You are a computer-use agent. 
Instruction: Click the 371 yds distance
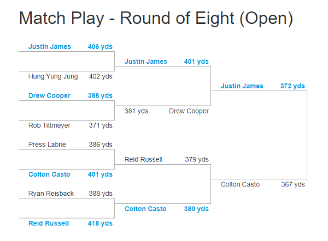tap(101, 125)
